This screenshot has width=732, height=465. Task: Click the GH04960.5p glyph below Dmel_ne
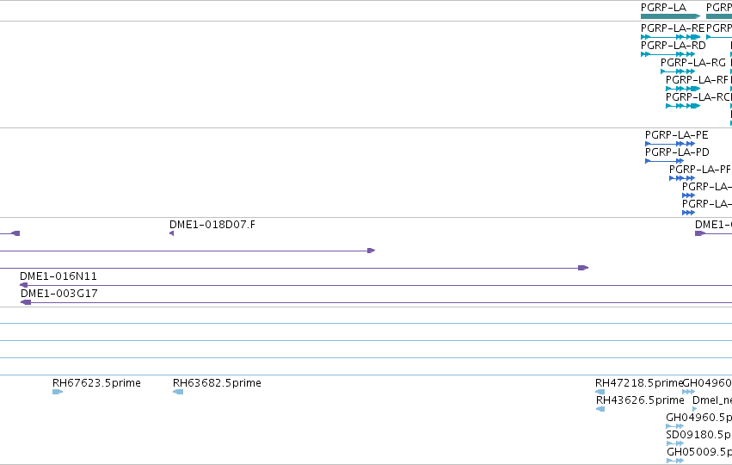pyautogui.click(x=674, y=426)
